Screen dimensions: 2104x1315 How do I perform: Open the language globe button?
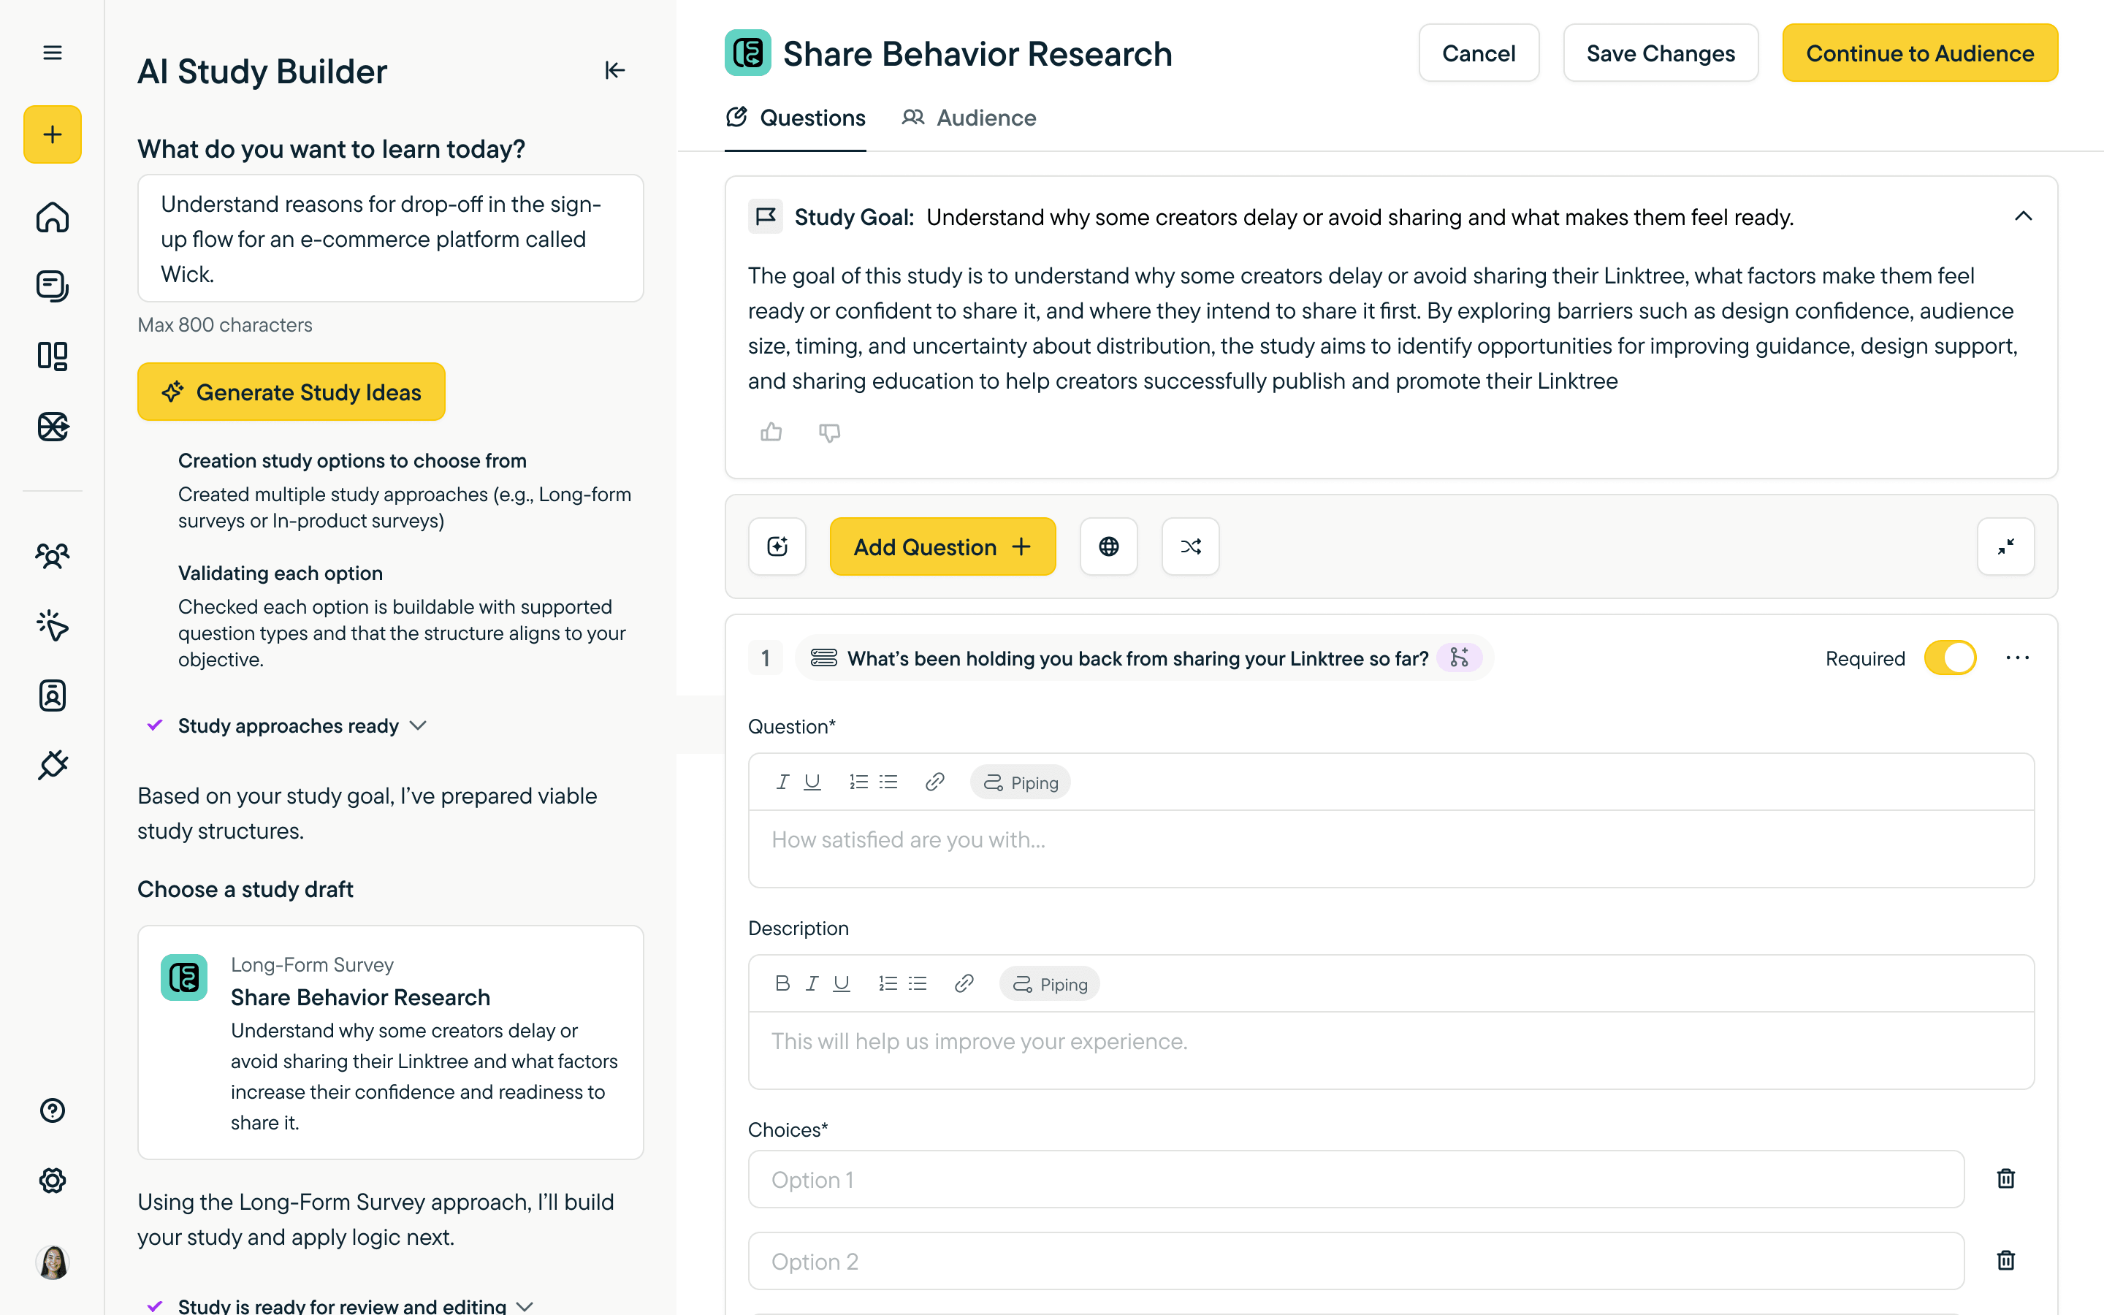(1108, 546)
